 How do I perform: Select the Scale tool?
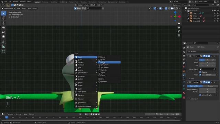3,32
